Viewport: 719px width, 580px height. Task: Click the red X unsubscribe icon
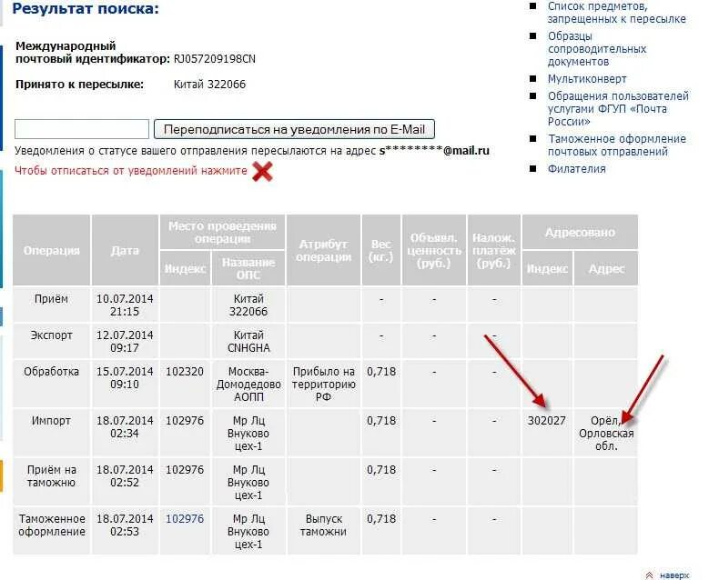pos(262,172)
